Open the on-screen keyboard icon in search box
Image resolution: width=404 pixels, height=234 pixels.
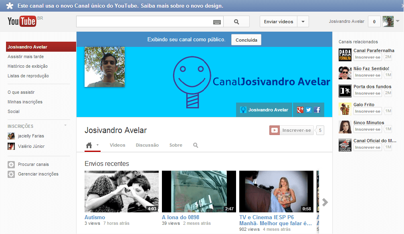tap(217, 22)
